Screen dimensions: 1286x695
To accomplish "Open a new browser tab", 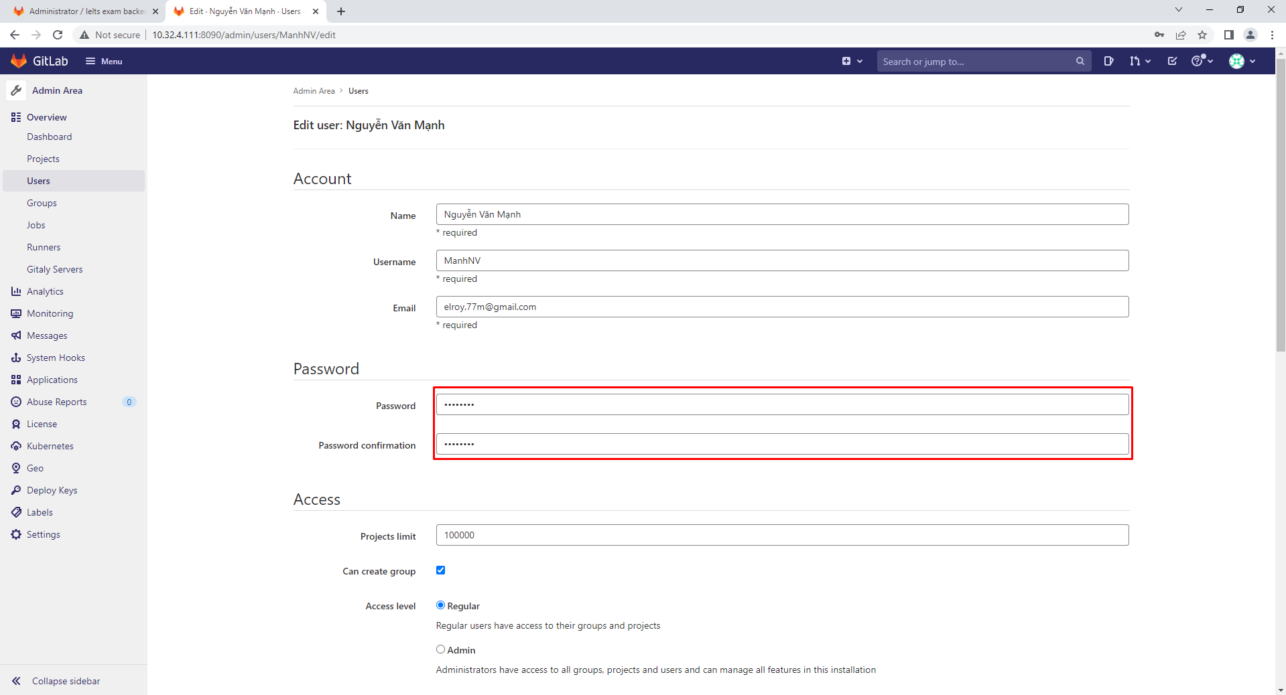I will 341,11.
